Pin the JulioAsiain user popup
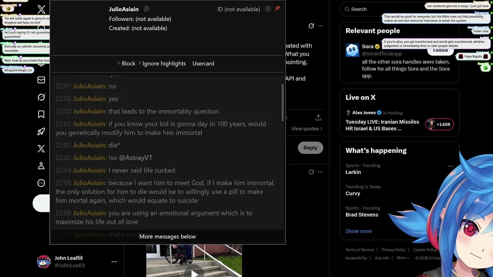This screenshot has width=493, height=277. (x=277, y=9)
